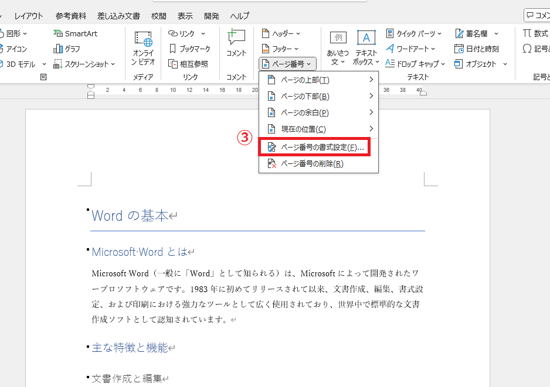
Task: Open the SmartArt insert tool
Action: coord(76,33)
